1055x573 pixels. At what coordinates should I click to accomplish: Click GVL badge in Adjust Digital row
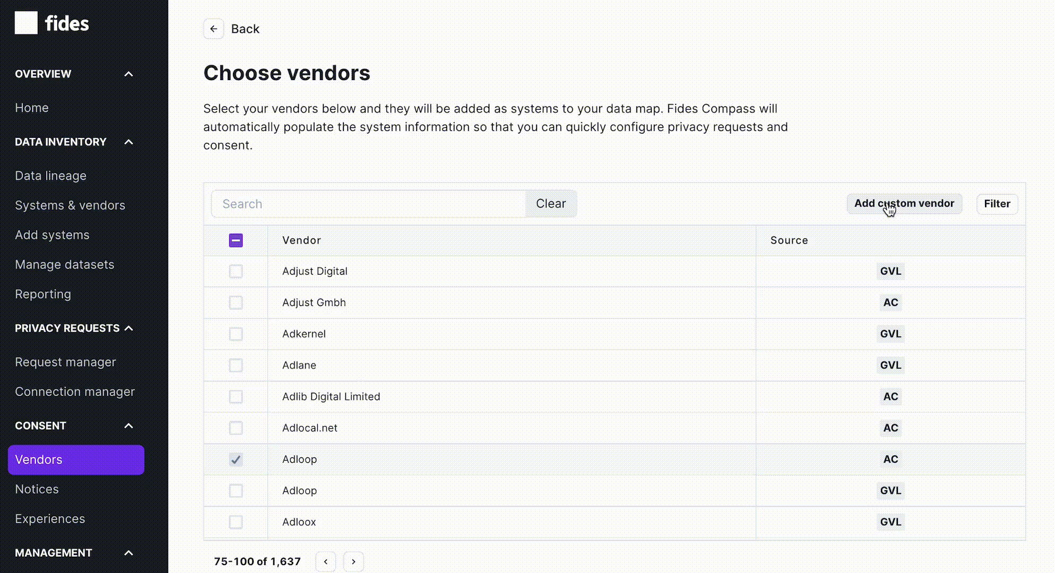[890, 271]
